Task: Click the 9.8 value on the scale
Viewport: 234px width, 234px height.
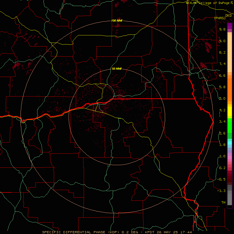Action: point(222,29)
